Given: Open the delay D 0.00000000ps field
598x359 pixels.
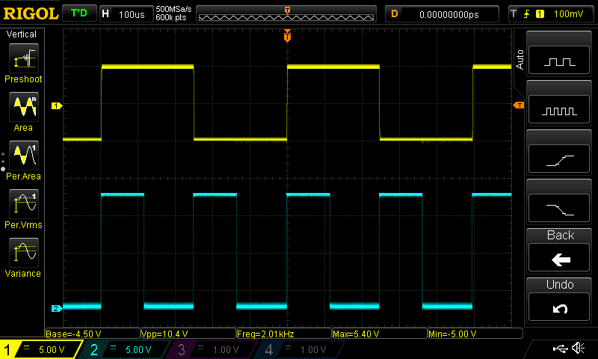Looking at the screenshot, I should 442,14.
